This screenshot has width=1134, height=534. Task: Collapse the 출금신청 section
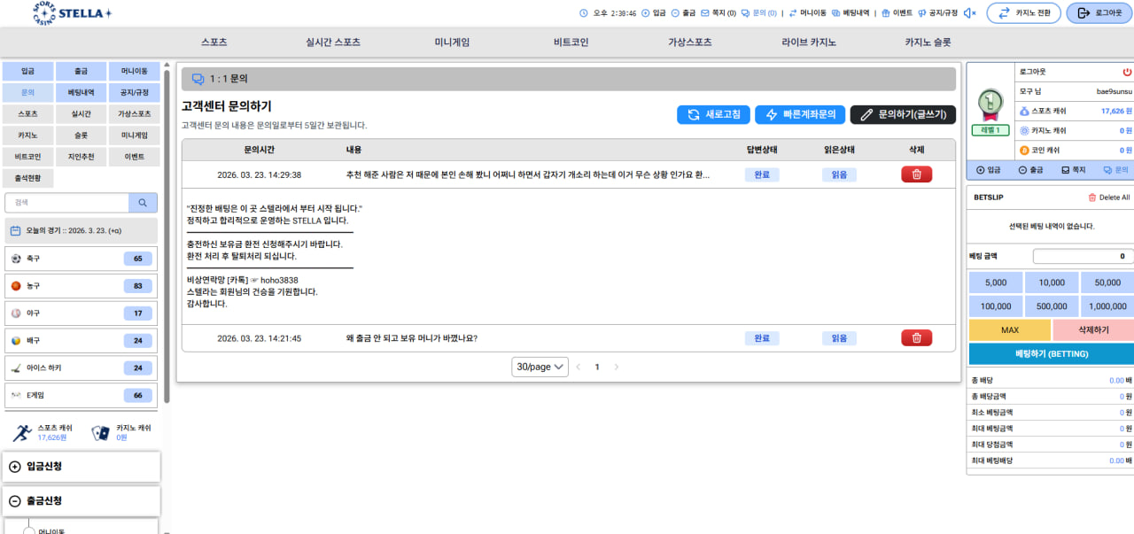pos(82,500)
